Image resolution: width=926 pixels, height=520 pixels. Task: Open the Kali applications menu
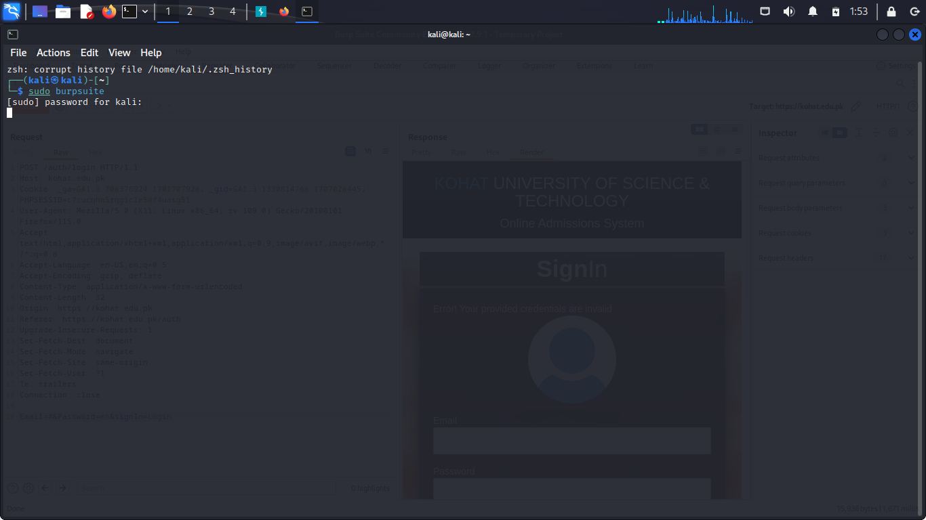[12, 12]
